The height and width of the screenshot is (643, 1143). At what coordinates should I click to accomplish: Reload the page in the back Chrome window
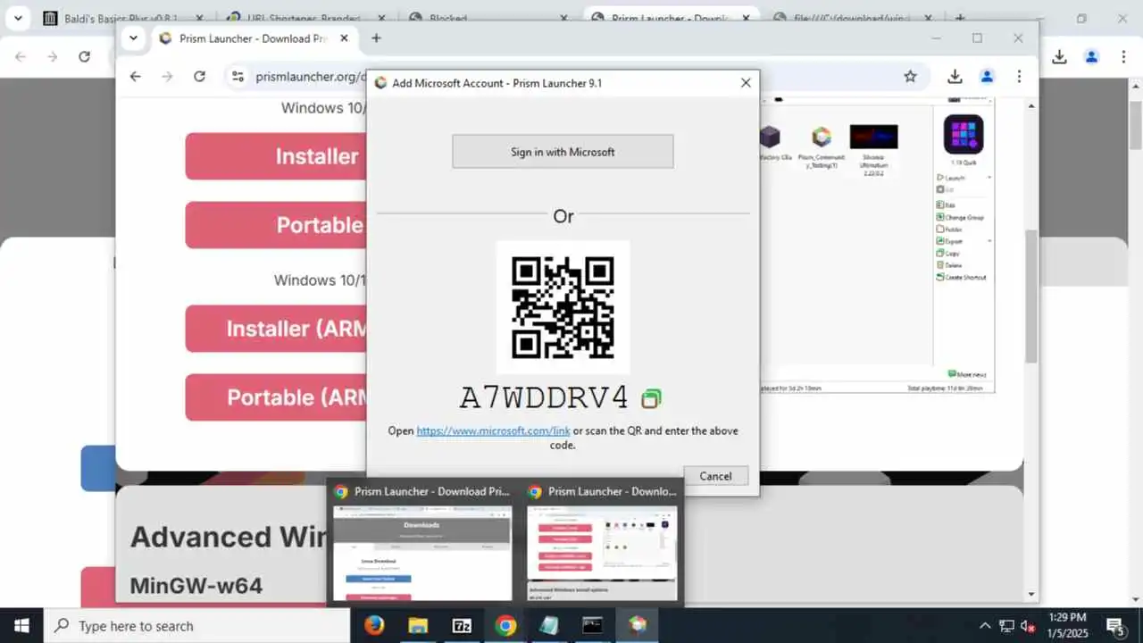84,56
